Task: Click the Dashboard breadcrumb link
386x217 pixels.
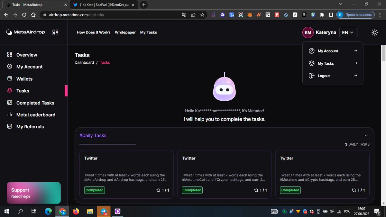Action: point(84,62)
